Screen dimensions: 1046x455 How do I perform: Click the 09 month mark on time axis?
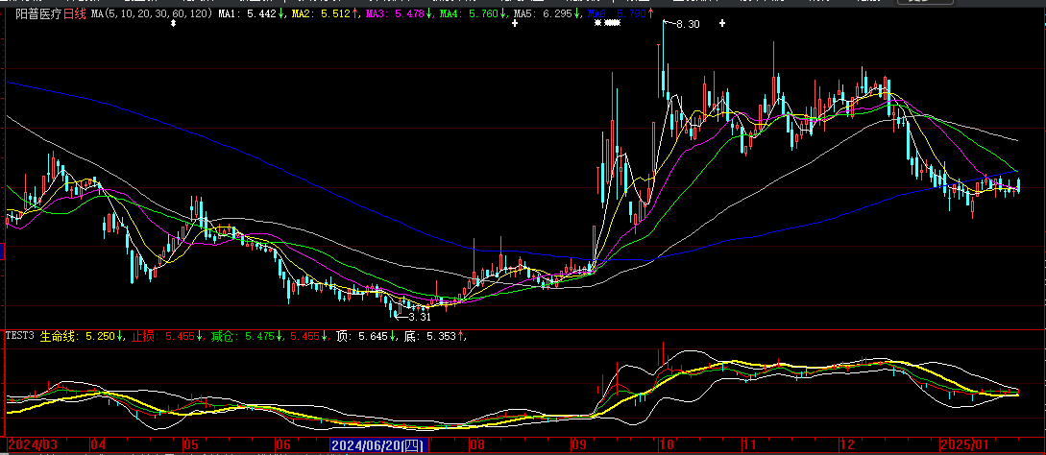coord(580,444)
